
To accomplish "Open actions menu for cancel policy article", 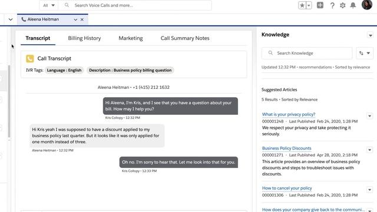I will (369, 190).
